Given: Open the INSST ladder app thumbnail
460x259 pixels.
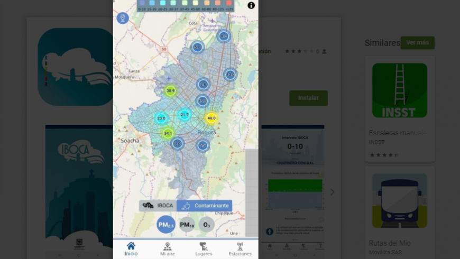Looking at the screenshot, I should 400,90.
